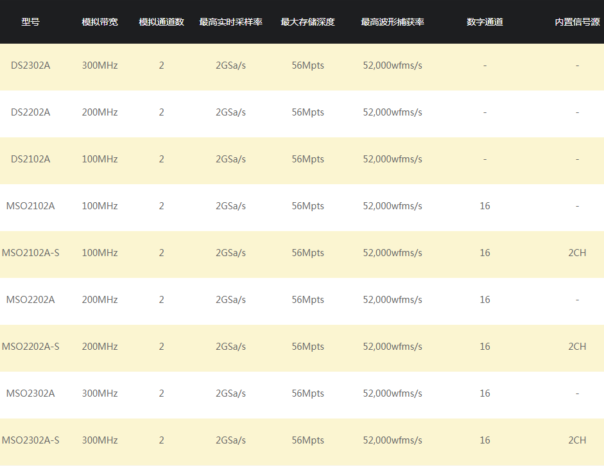This screenshot has height=466, width=604.
Task: Click 2GSa/s in the DS2302A row
Action: pos(230,65)
